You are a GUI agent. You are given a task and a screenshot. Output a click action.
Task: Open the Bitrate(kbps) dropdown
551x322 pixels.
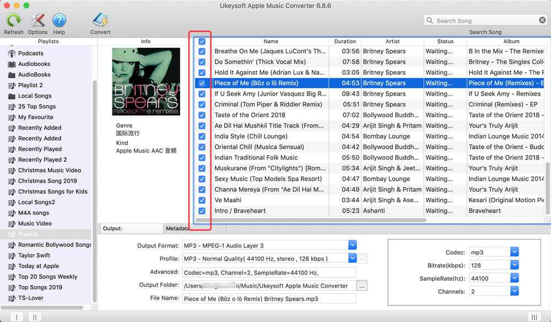[514, 265]
